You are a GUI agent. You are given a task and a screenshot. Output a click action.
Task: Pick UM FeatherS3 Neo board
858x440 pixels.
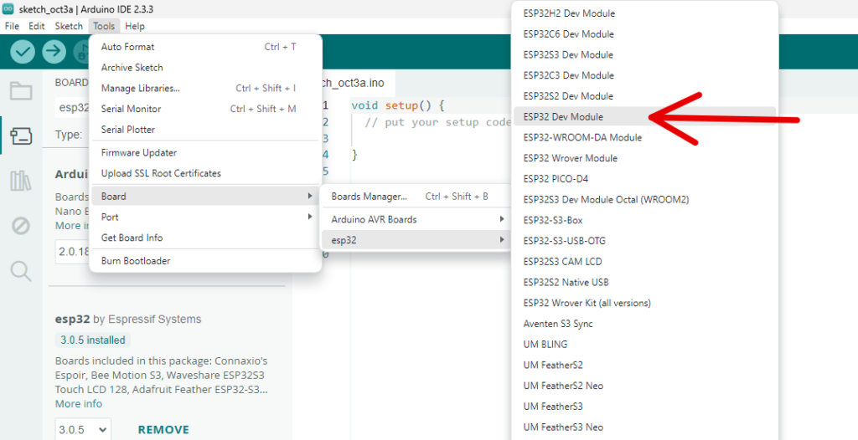point(644,427)
